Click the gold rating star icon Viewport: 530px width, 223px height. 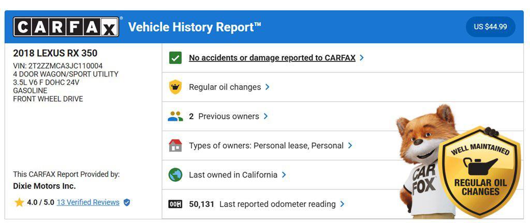click(19, 202)
